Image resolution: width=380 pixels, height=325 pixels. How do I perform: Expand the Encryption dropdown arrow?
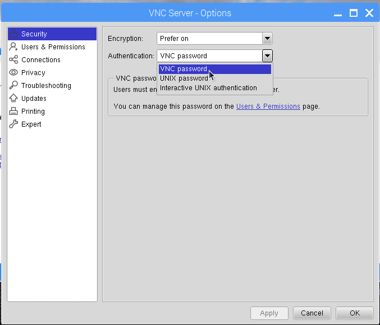click(x=267, y=39)
